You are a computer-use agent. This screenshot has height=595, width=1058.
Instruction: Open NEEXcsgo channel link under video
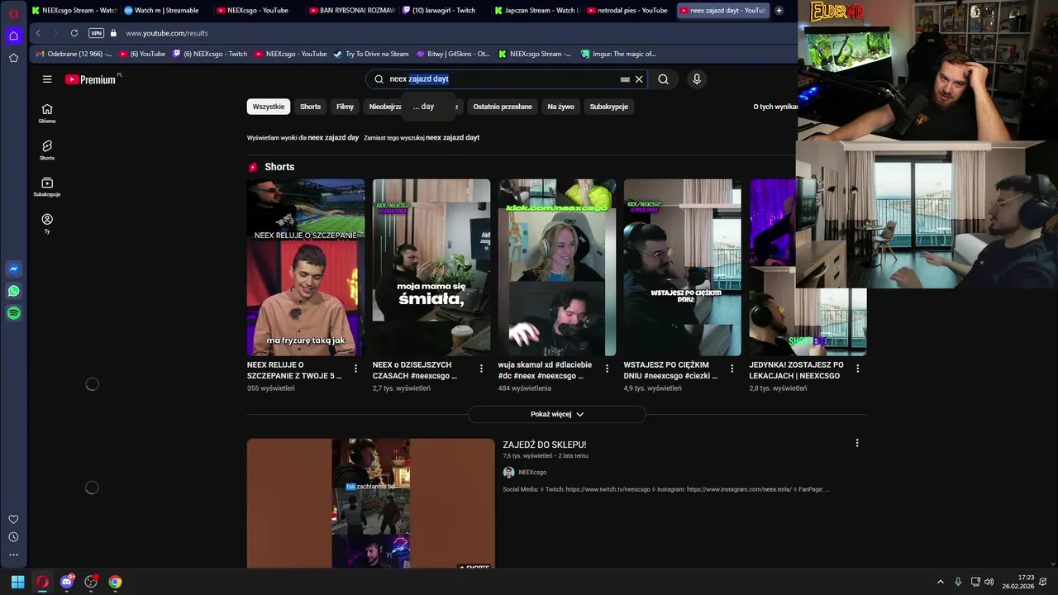point(532,473)
